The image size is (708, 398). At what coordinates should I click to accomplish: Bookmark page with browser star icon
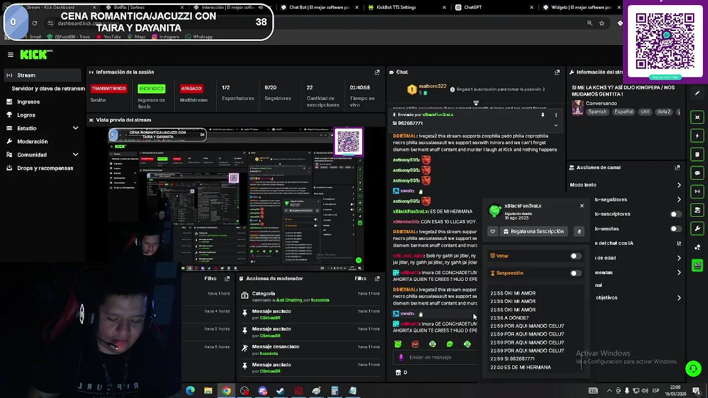602,23
